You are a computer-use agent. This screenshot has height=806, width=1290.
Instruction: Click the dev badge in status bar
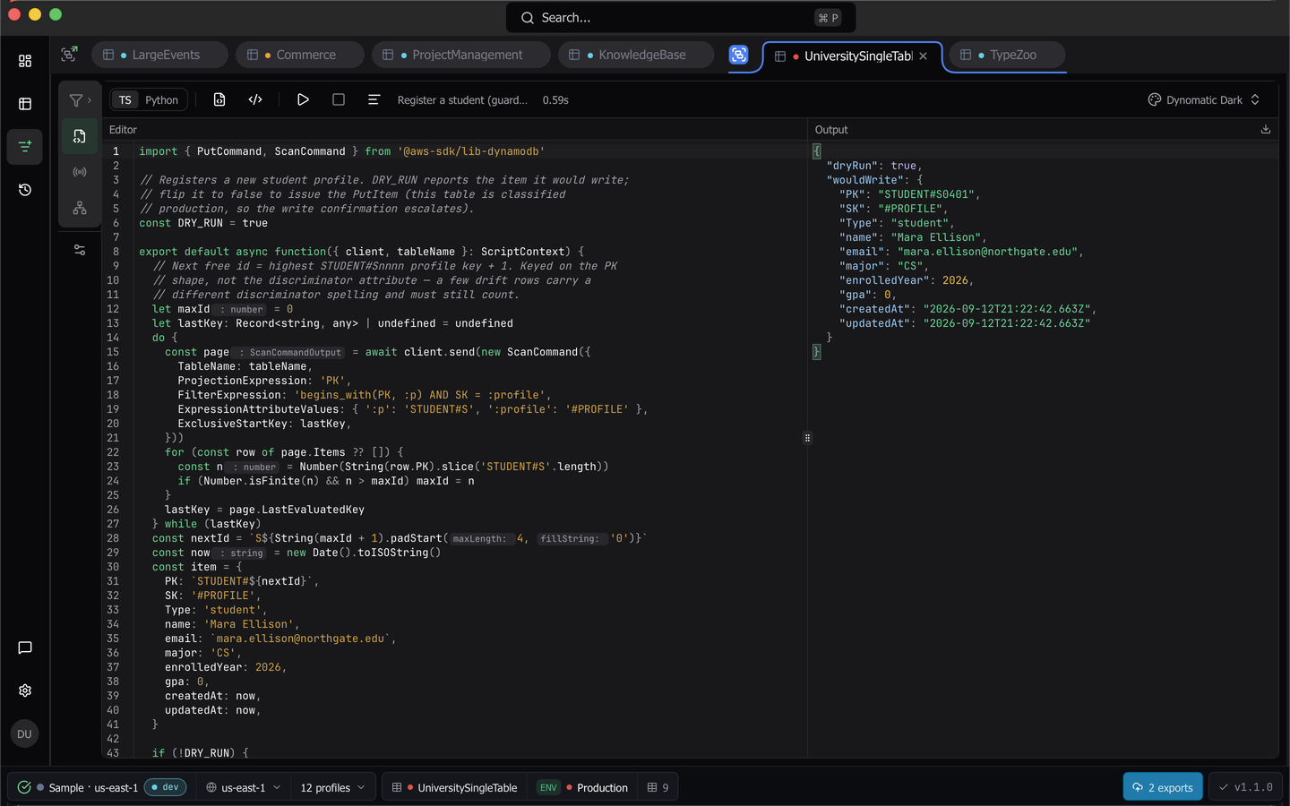165,787
